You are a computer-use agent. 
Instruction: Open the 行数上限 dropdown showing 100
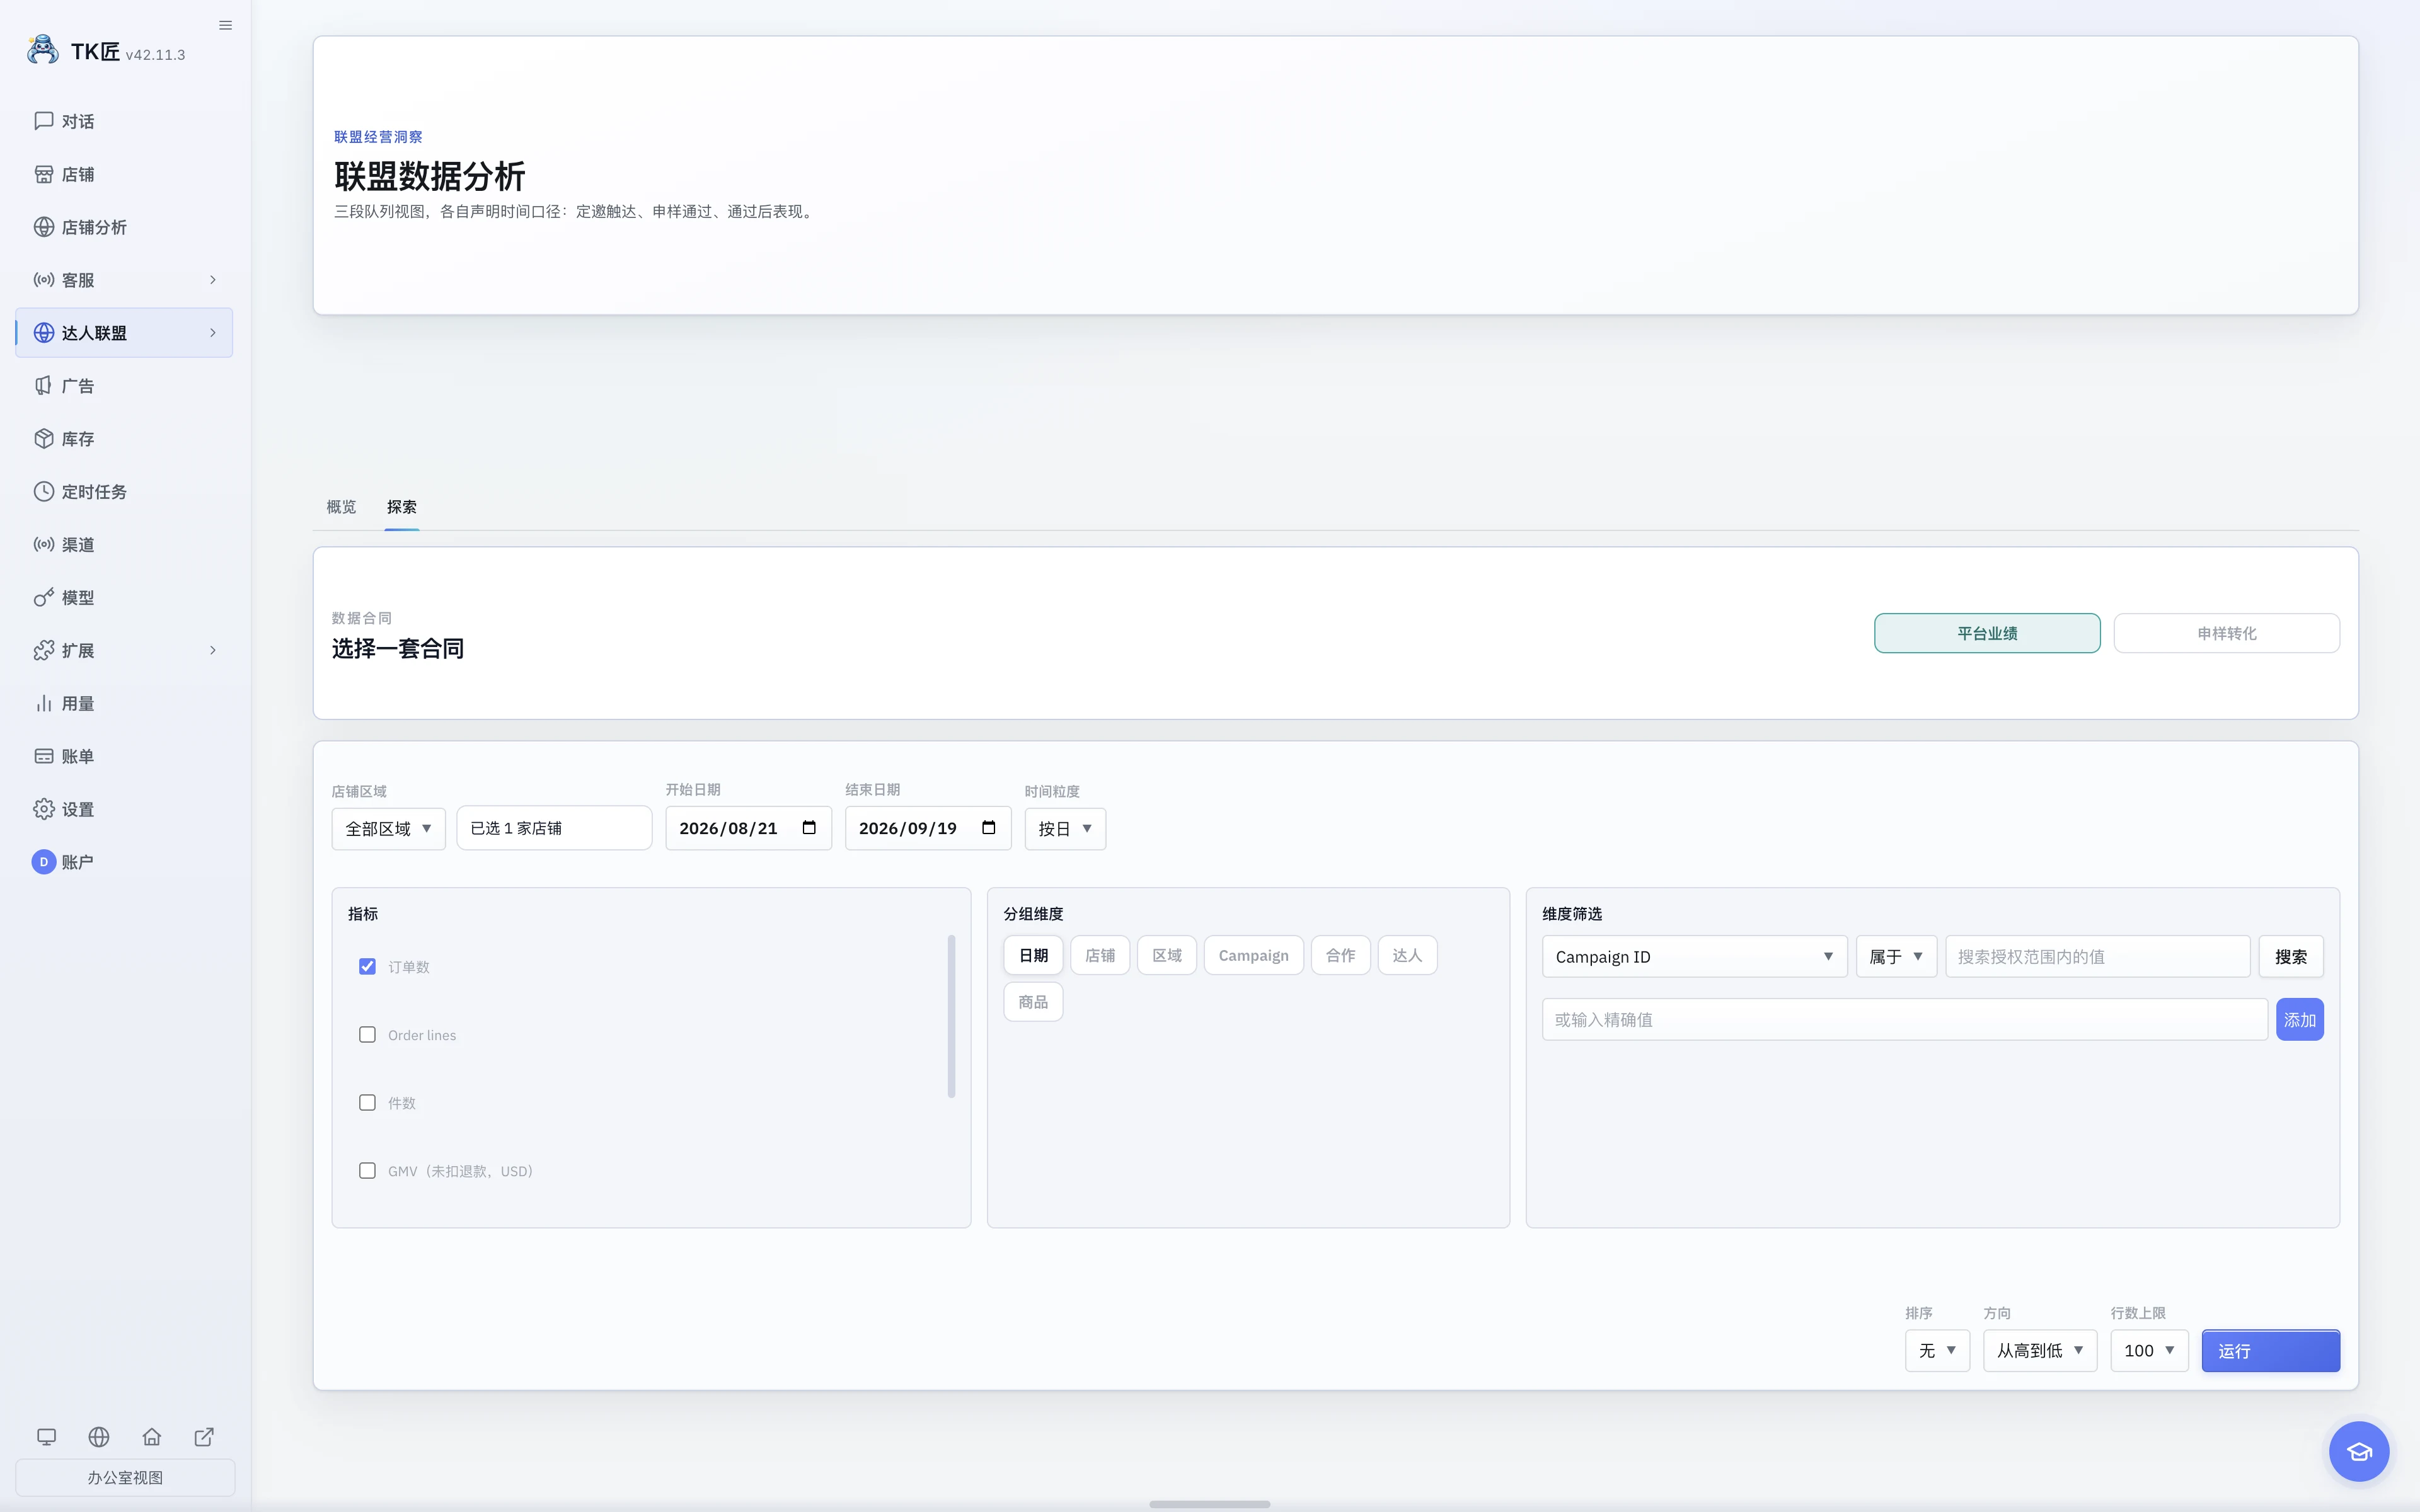pos(2149,1351)
